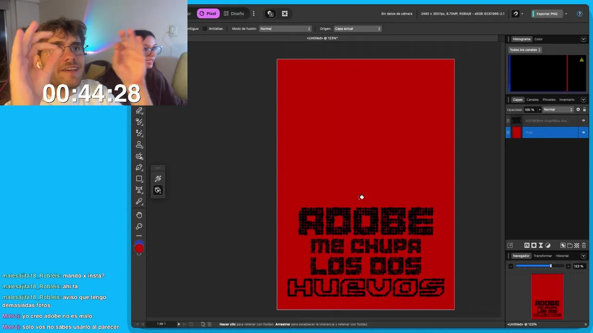Open Origen Capa actual dropdown
The width and height of the screenshot is (593, 333).
click(x=357, y=29)
